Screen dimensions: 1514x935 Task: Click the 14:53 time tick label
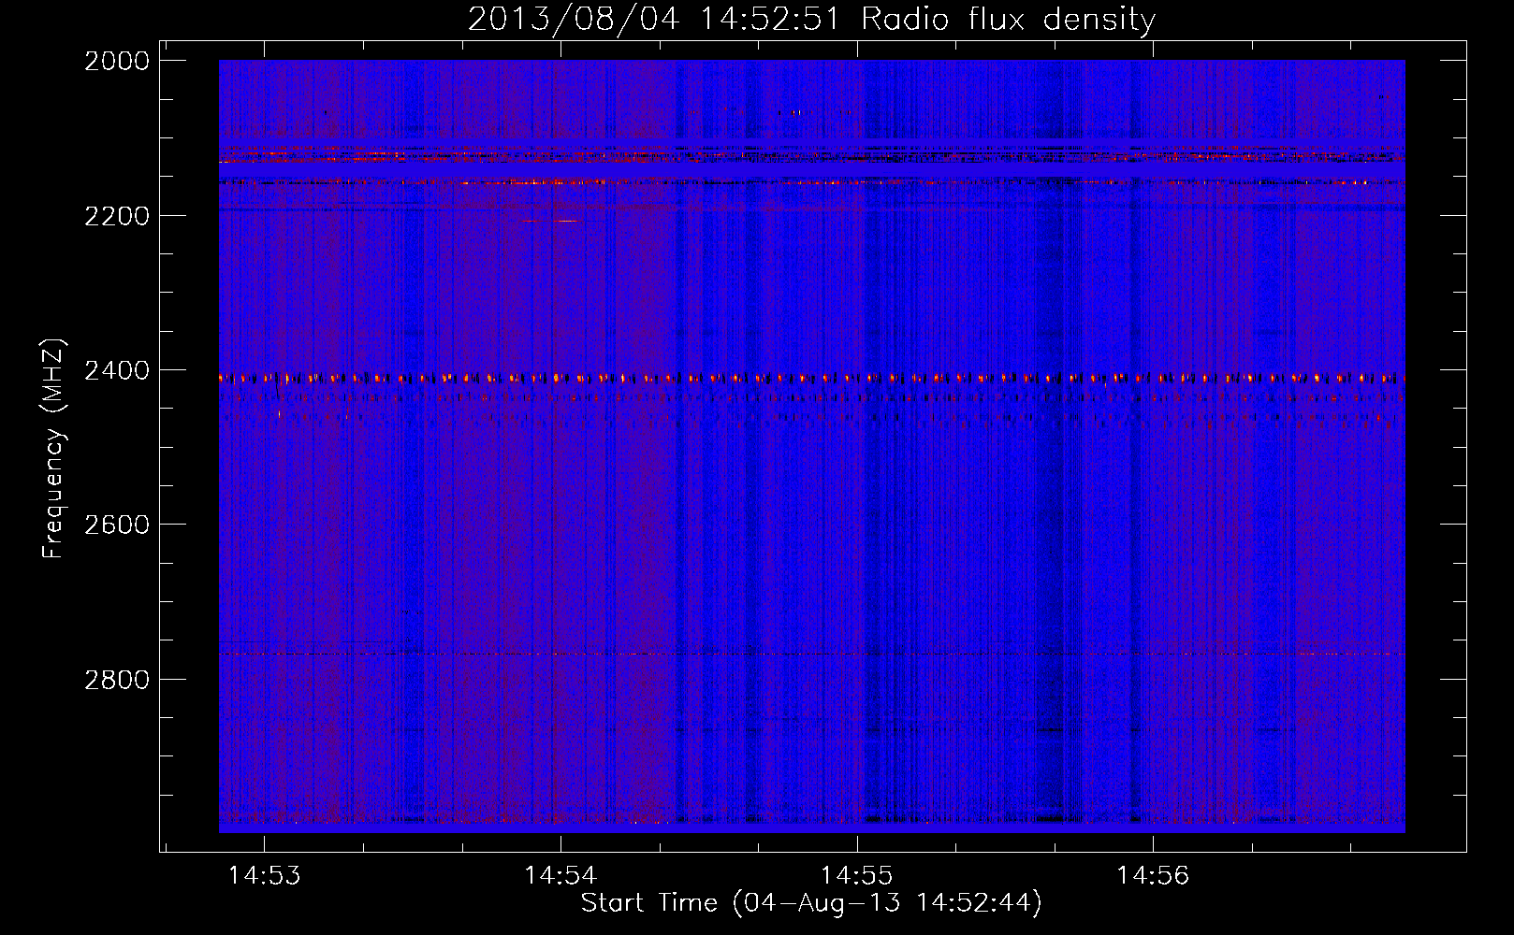(x=265, y=875)
